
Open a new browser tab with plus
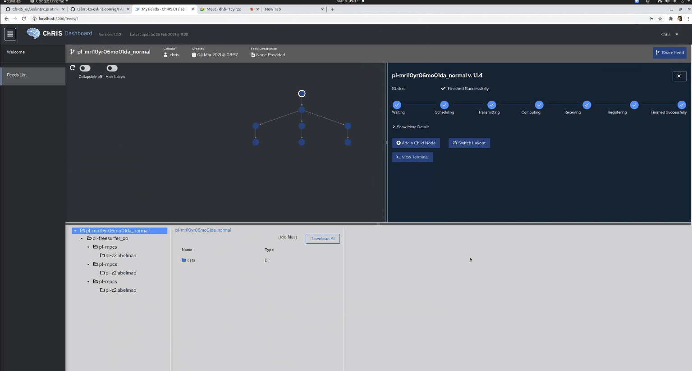click(333, 9)
